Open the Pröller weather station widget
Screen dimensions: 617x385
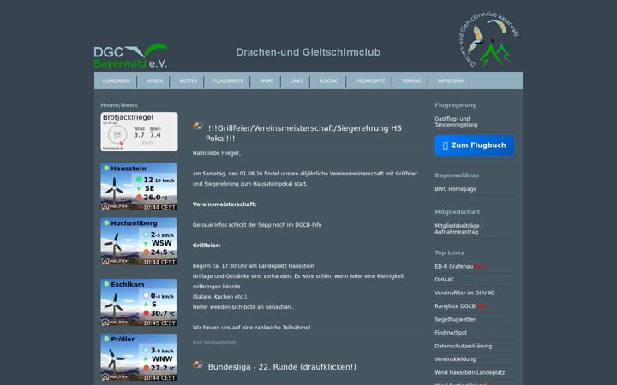click(139, 357)
